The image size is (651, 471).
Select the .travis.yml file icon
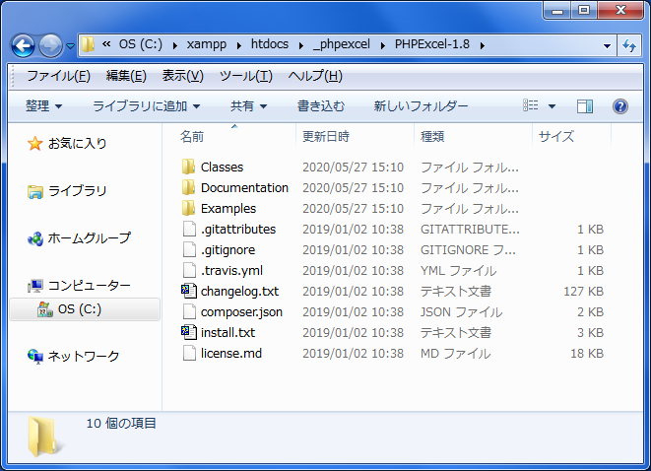point(189,270)
